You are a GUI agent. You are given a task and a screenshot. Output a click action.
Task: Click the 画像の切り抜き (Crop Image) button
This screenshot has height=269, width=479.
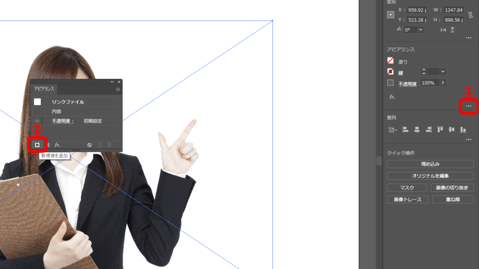point(452,188)
